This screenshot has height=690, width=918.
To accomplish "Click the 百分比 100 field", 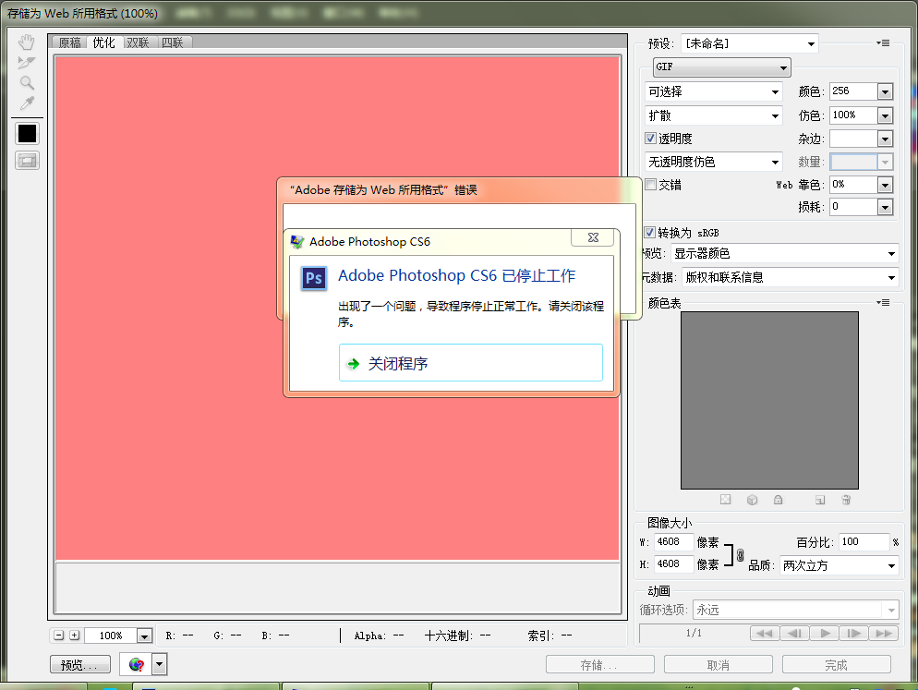I will (864, 542).
